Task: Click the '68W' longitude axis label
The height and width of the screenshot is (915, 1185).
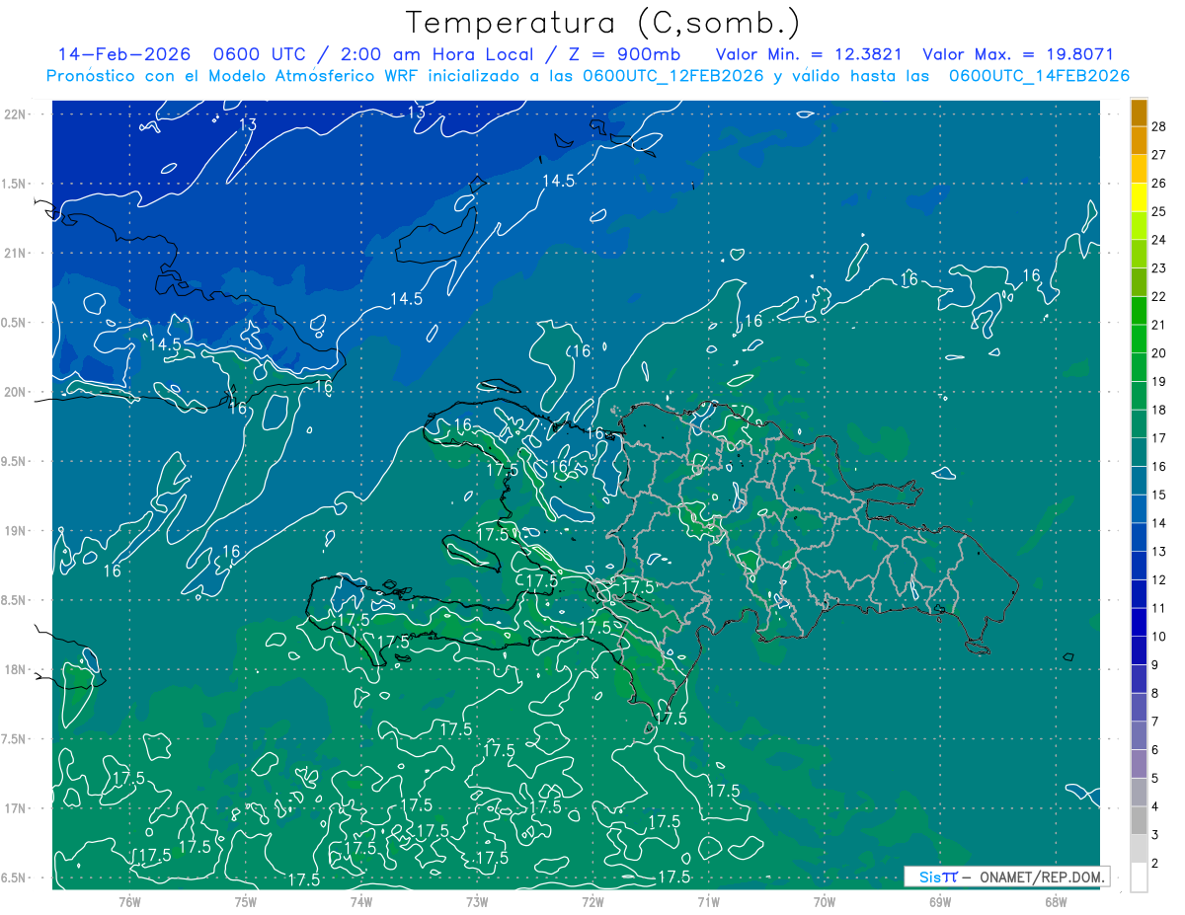Action: [1056, 901]
